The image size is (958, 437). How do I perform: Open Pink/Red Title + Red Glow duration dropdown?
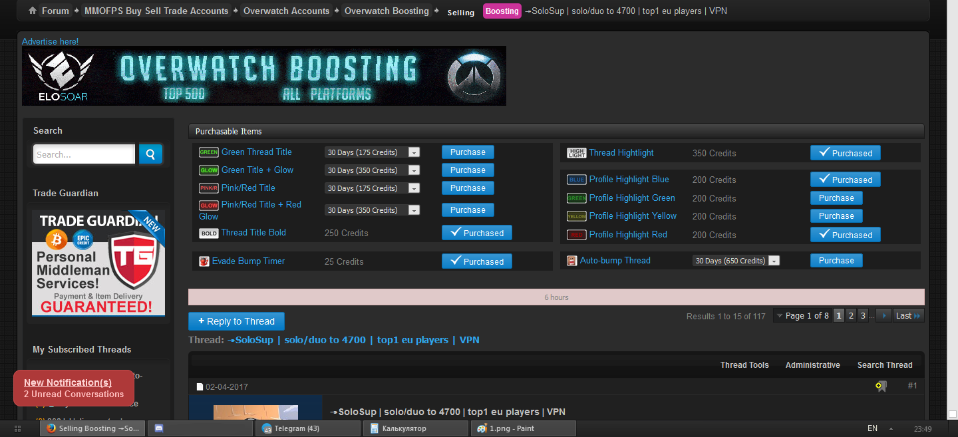(x=372, y=210)
